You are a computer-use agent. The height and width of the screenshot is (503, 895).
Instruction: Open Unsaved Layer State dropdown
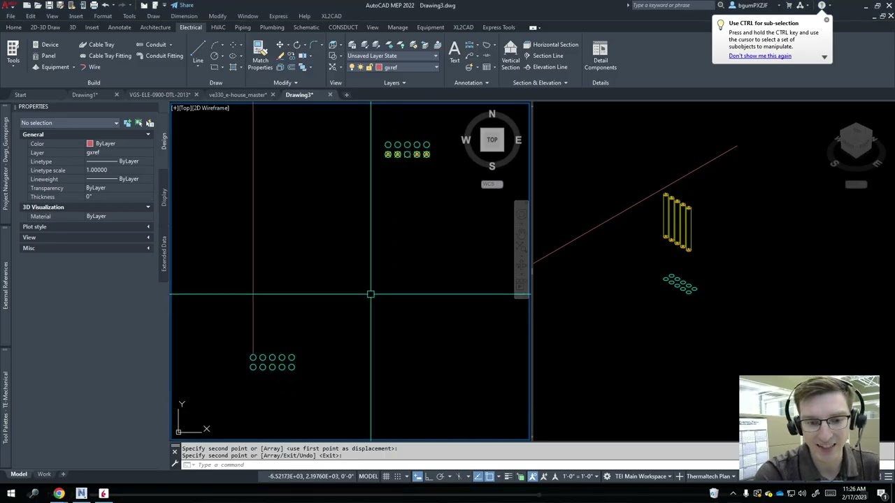(x=392, y=56)
